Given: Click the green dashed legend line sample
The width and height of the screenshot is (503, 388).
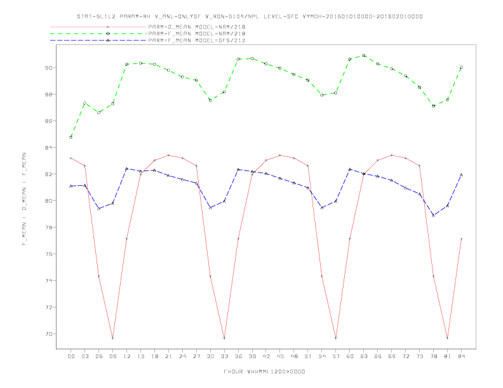Looking at the screenshot, I should 98,34.
